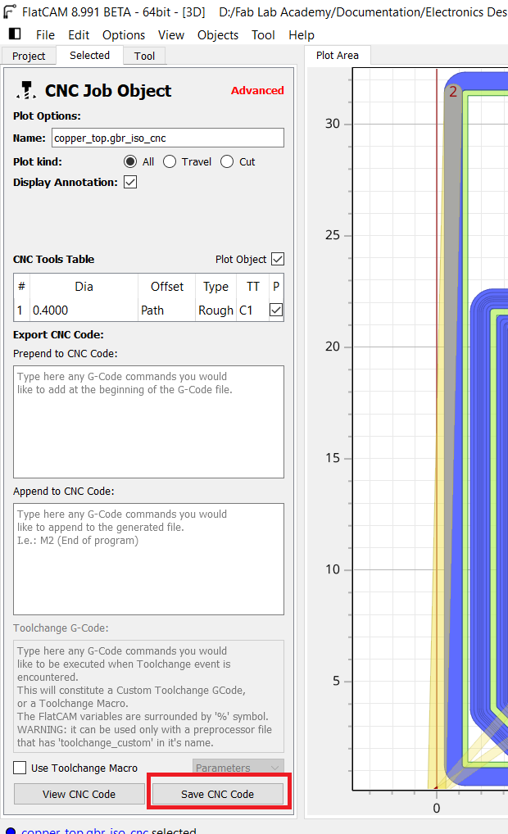Click the View CNC Code button

coord(79,794)
